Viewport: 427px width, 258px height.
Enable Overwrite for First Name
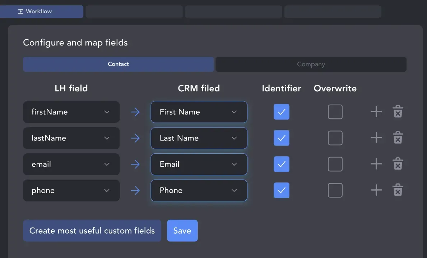(335, 111)
